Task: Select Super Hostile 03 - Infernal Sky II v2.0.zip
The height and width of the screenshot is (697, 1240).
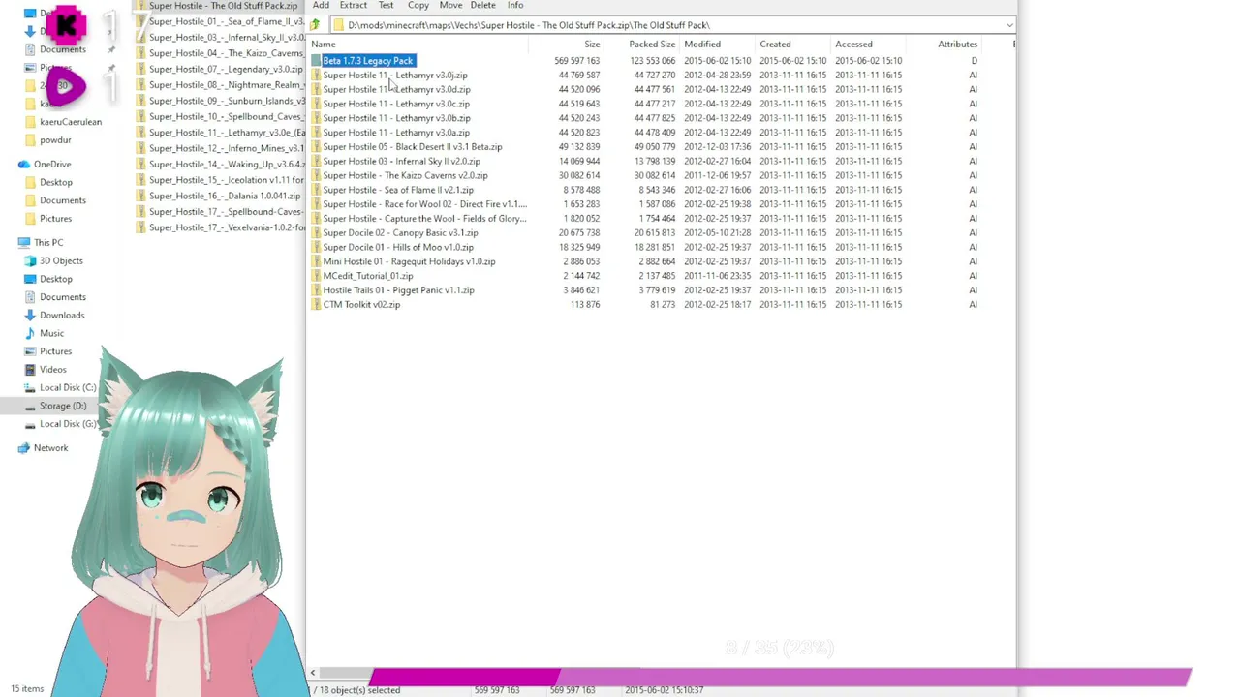Action: 401,162
